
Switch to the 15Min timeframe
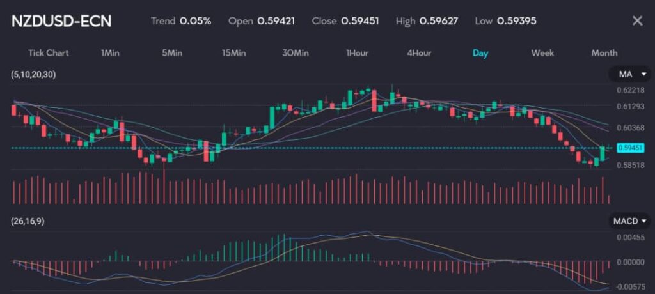coord(233,52)
